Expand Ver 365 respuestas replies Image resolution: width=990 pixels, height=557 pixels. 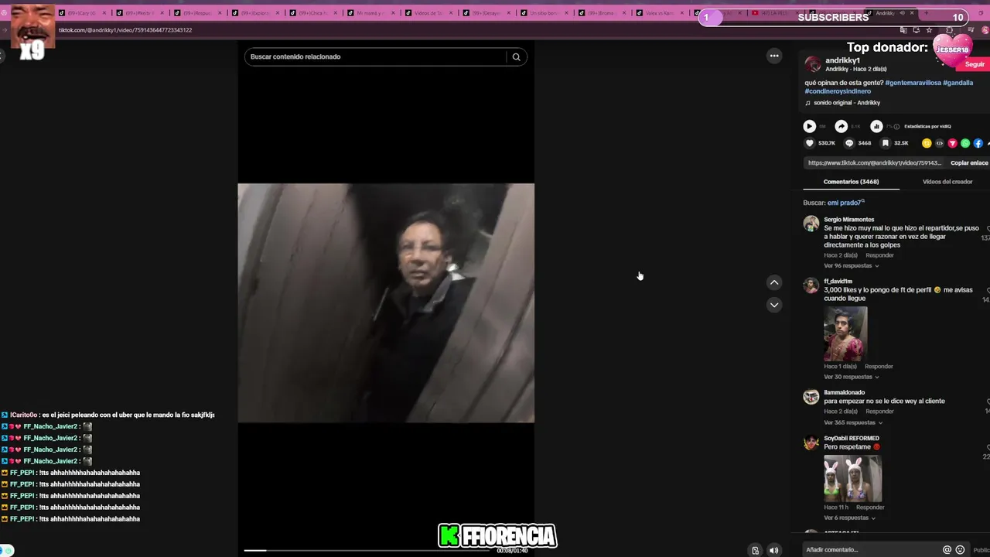[x=852, y=422]
